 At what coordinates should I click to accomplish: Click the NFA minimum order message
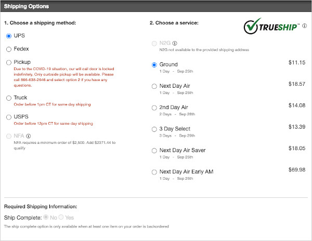pyautogui.click(x=64, y=145)
